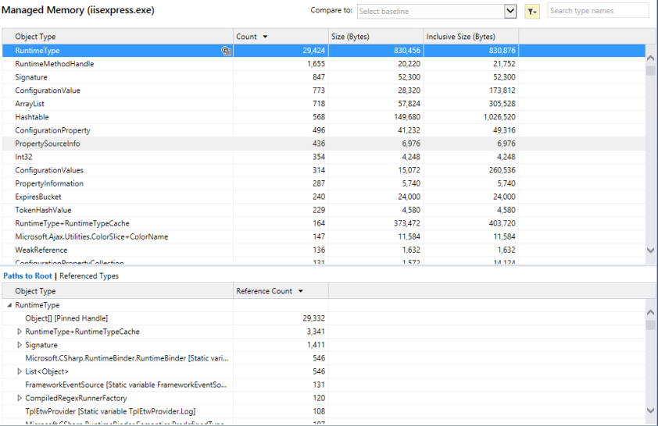Expand the Signature tree node

(19, 345)
